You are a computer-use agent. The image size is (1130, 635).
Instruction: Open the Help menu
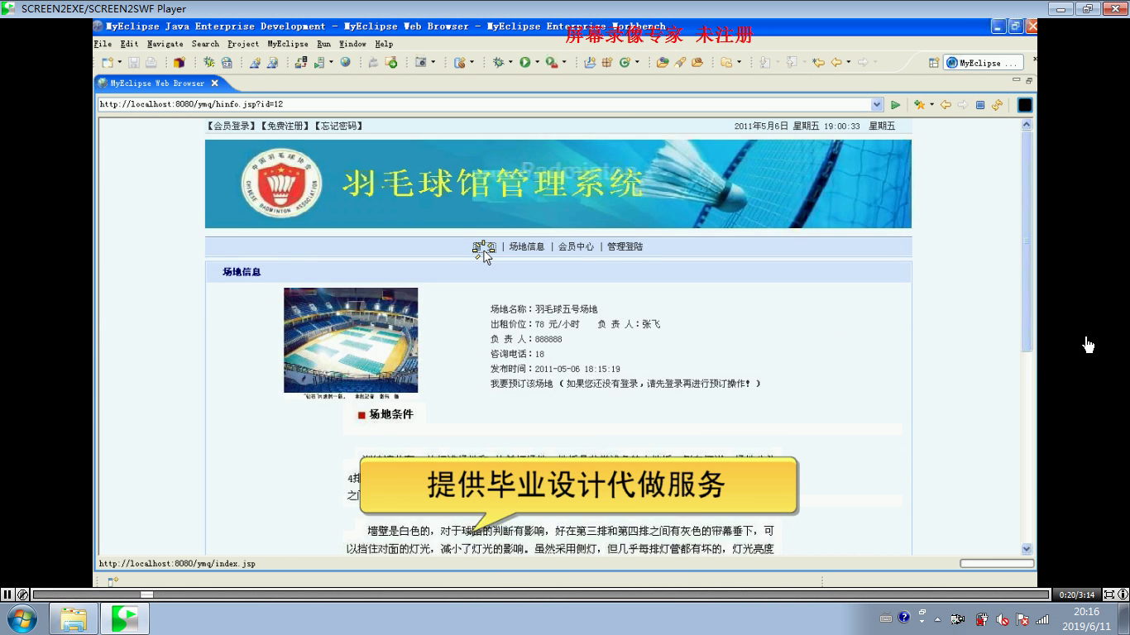point(384,44)
